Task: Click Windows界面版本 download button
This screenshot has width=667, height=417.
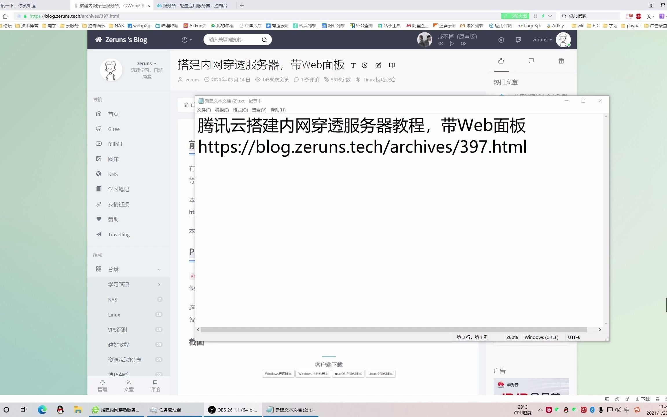Action: (x=278, y=374)
